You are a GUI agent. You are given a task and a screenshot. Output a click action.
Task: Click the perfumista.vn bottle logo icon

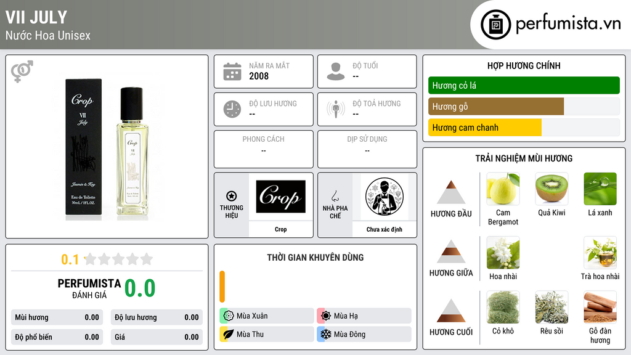coord(496,25)
